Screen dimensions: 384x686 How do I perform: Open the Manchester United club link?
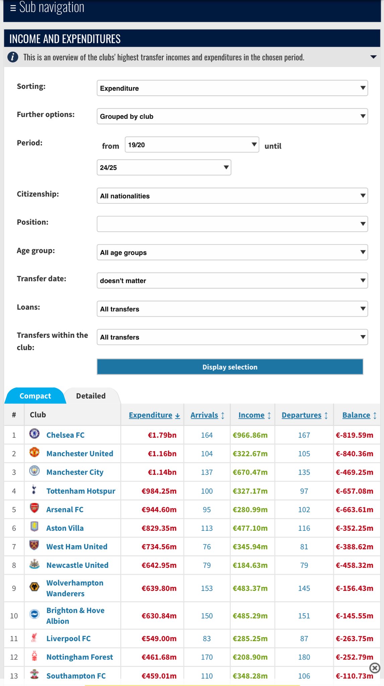pyautogui.click(x=80, y=453)
